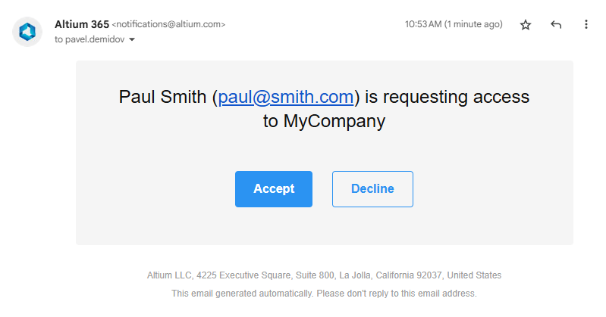606x317 pixels.
Task: Click the 10:53 AM timestamp
Action: (423, 24)
